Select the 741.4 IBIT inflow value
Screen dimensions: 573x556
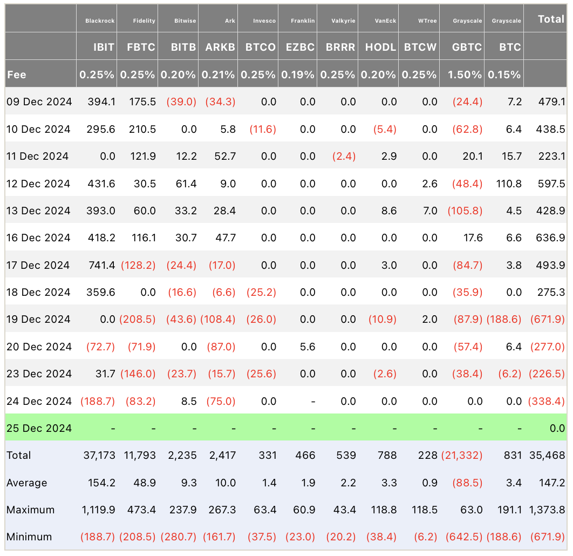[x=101, y=265]
